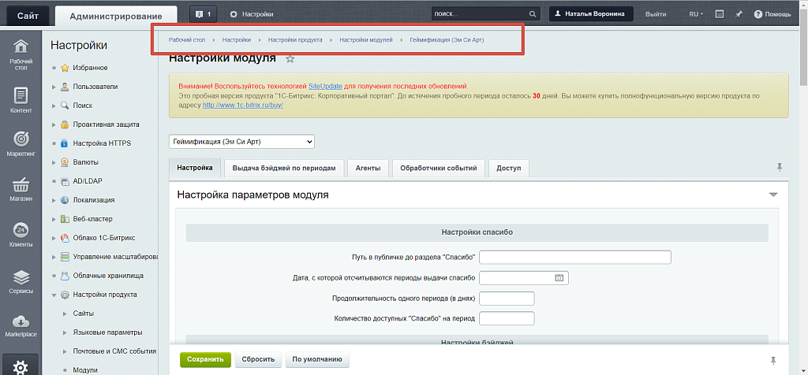Image resolution: width=808 pixels, height=375 pixels.
Task: Open the Marketplace sidebar section
Action: pos(21,325)
